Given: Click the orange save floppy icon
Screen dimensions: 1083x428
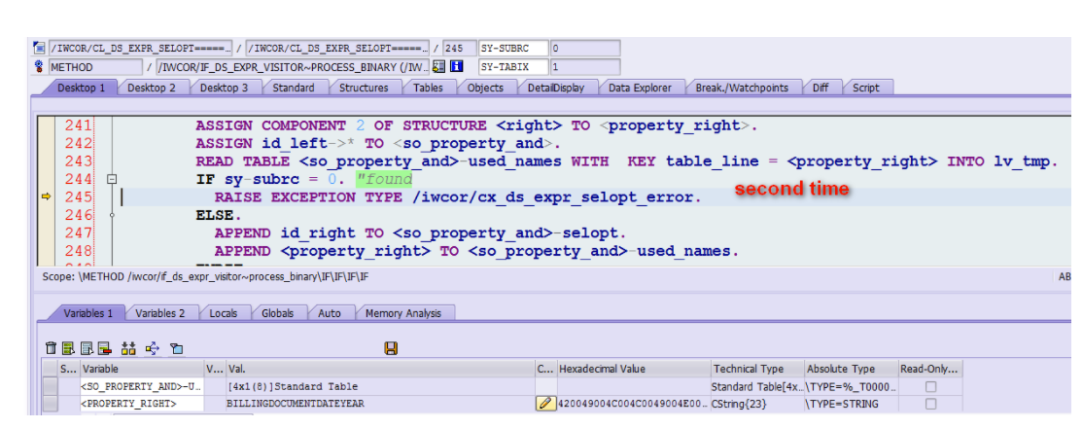Looking at the screenshot, I should tap(391, 348).
